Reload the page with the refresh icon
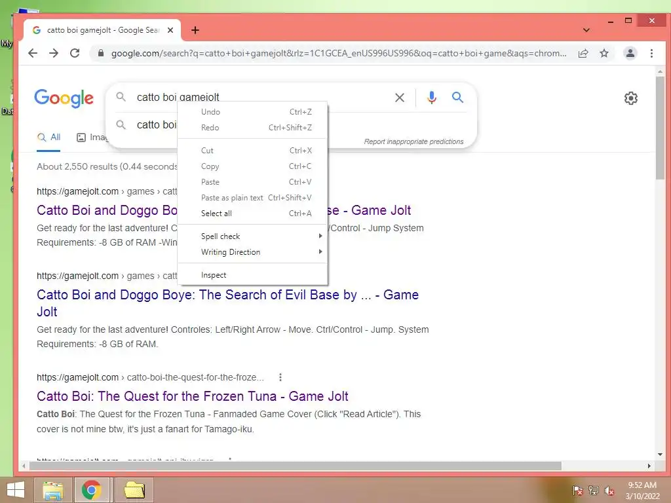 coord(75,53)
